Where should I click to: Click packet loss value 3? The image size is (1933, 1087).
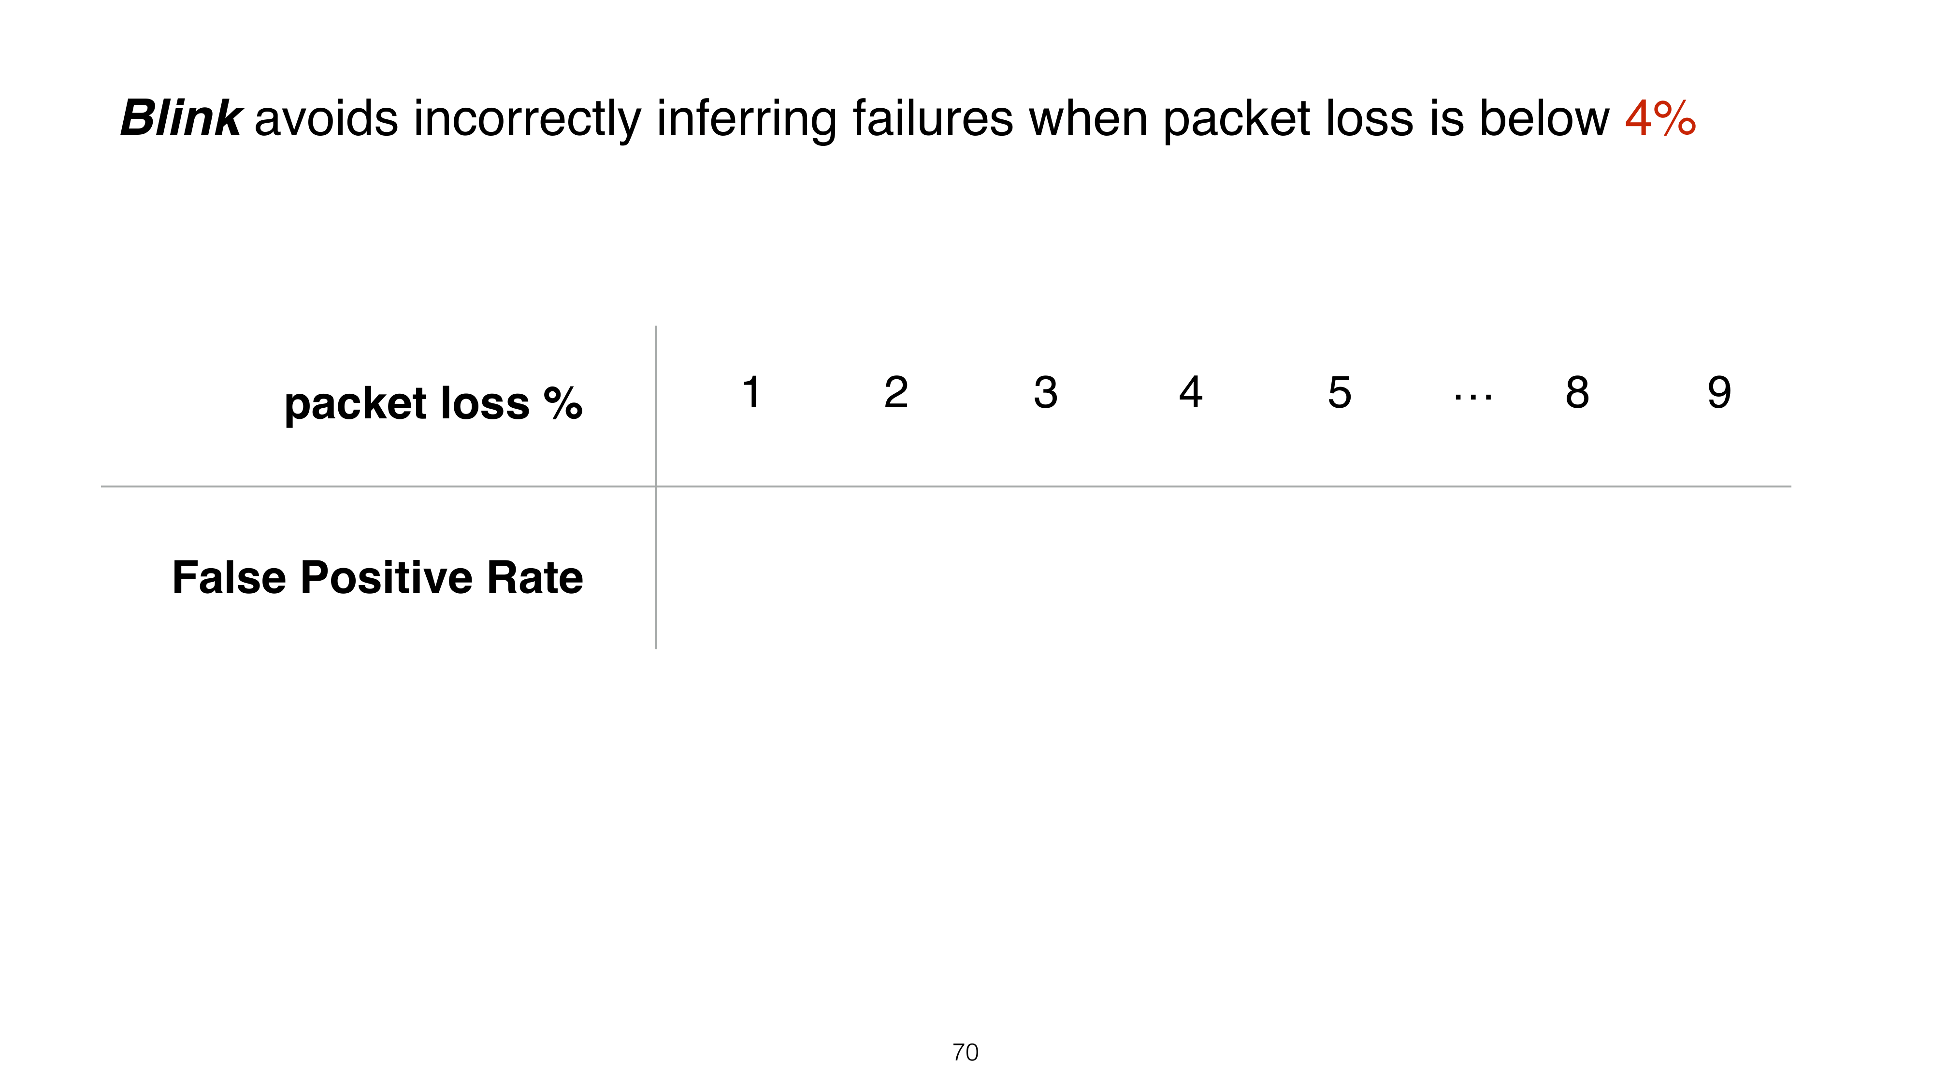tap(1045, 392)
